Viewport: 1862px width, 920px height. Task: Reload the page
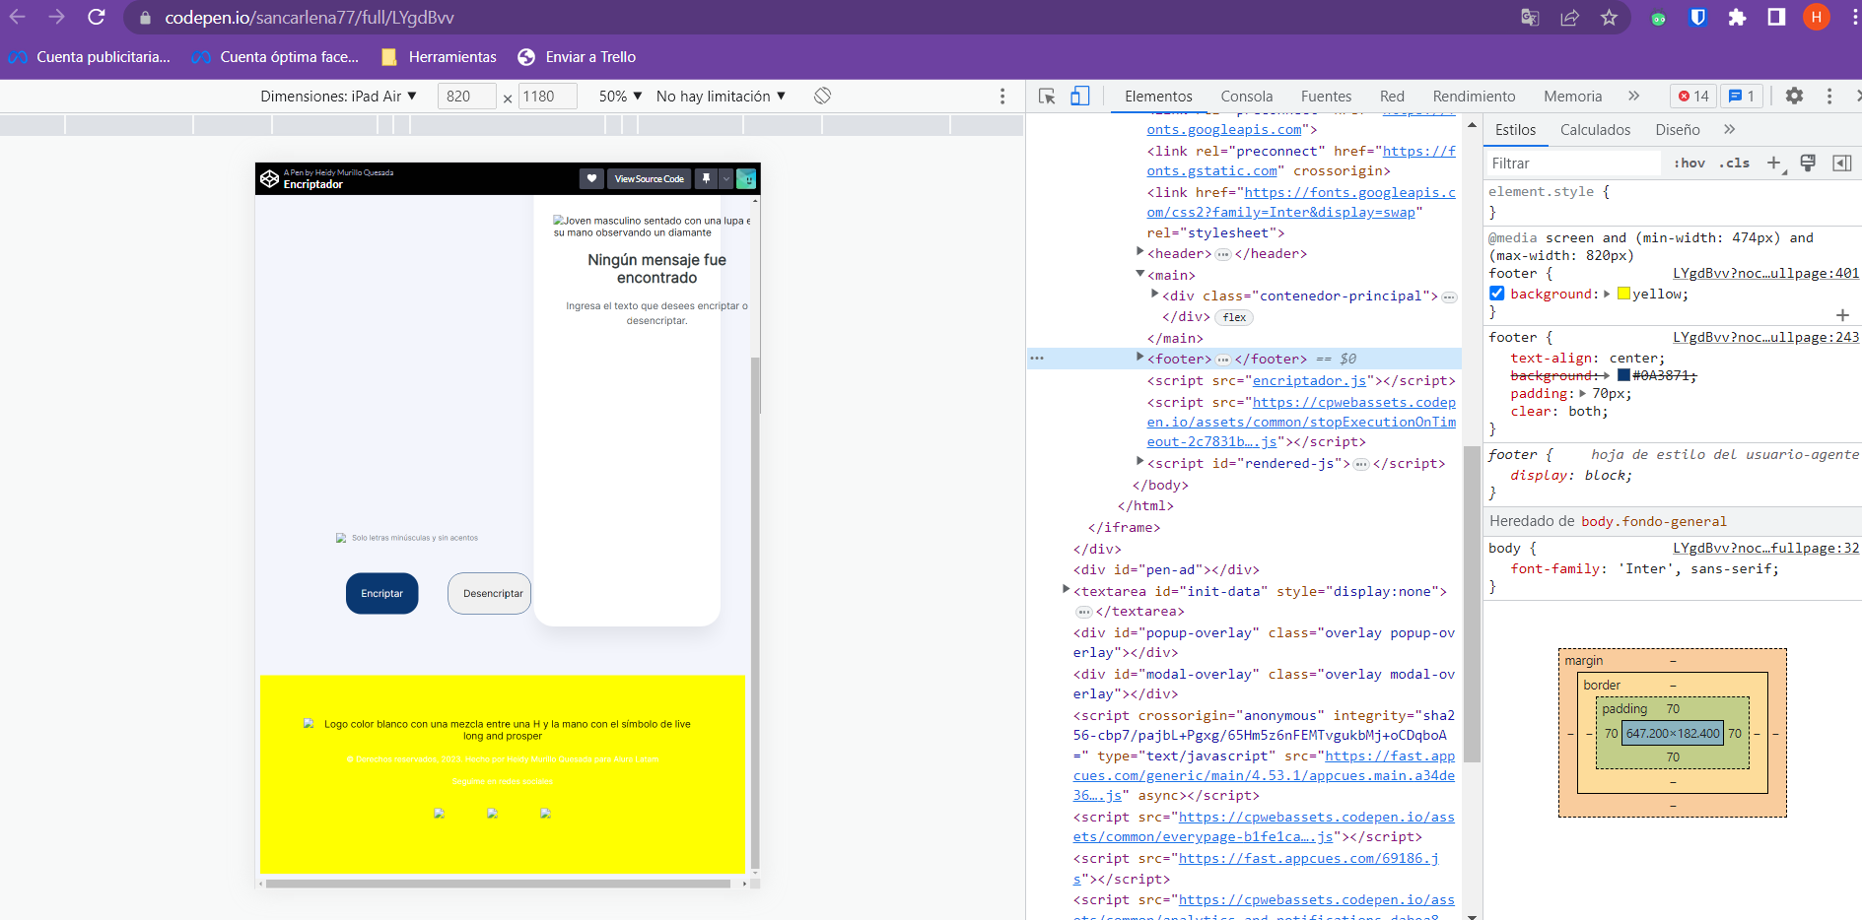97,17
